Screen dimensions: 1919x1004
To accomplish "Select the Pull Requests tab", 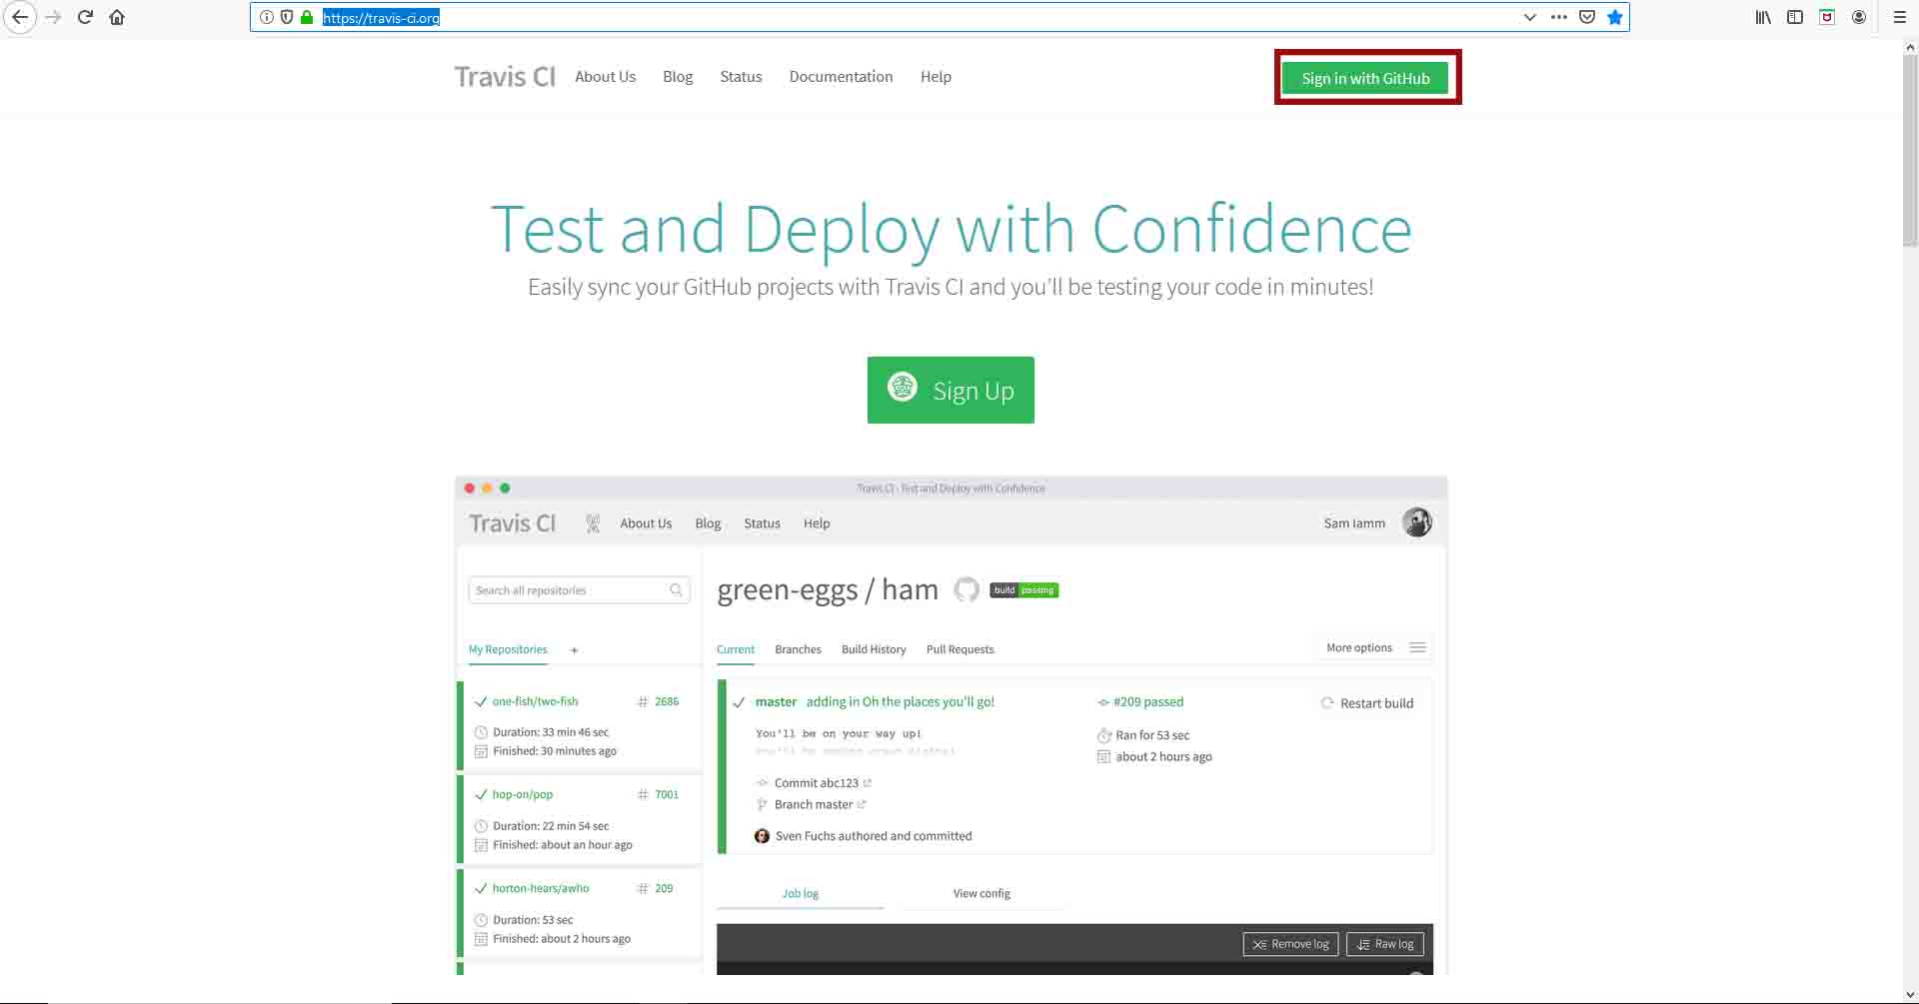I will coord(959,649).
